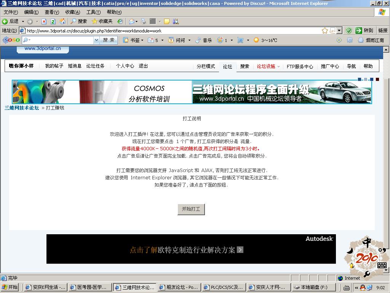Screen dimensions: 390x293
Task: Expand the SOSO bookmarks 书签 dropdown arrow
Action: click(142, 40)
